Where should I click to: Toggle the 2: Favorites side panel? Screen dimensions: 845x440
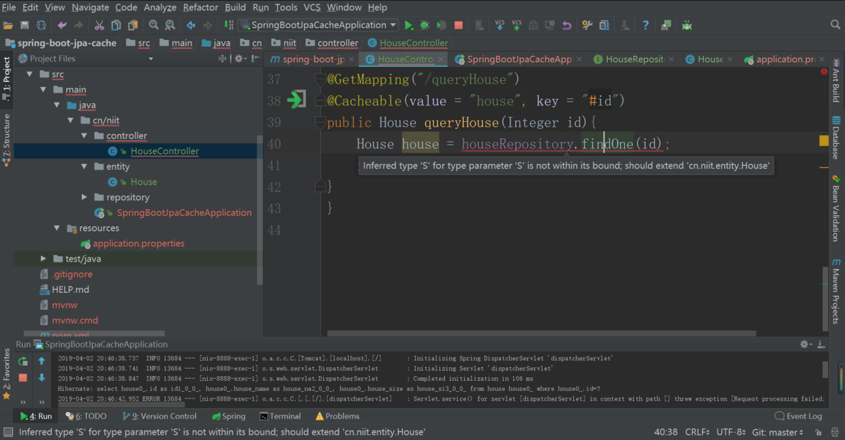(x=7, y=374)
